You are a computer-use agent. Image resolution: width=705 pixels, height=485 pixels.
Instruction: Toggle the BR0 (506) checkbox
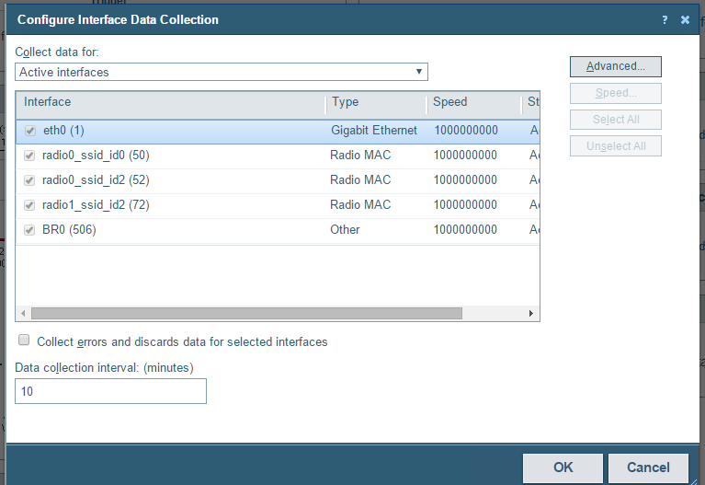(x=29, y=230)
